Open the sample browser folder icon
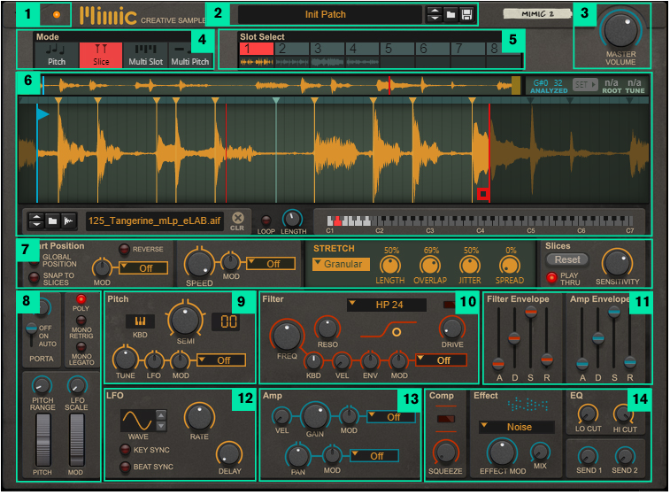The width and height of the screenshot is (670, 495). [52, 221]
